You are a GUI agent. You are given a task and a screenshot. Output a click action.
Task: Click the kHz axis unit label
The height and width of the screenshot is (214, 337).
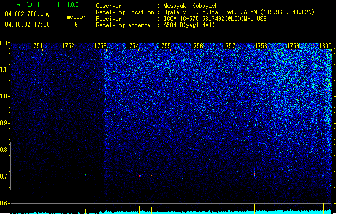click(5, 43)
